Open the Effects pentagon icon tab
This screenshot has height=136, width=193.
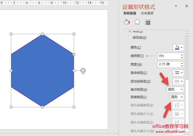[x=137, y=22]
